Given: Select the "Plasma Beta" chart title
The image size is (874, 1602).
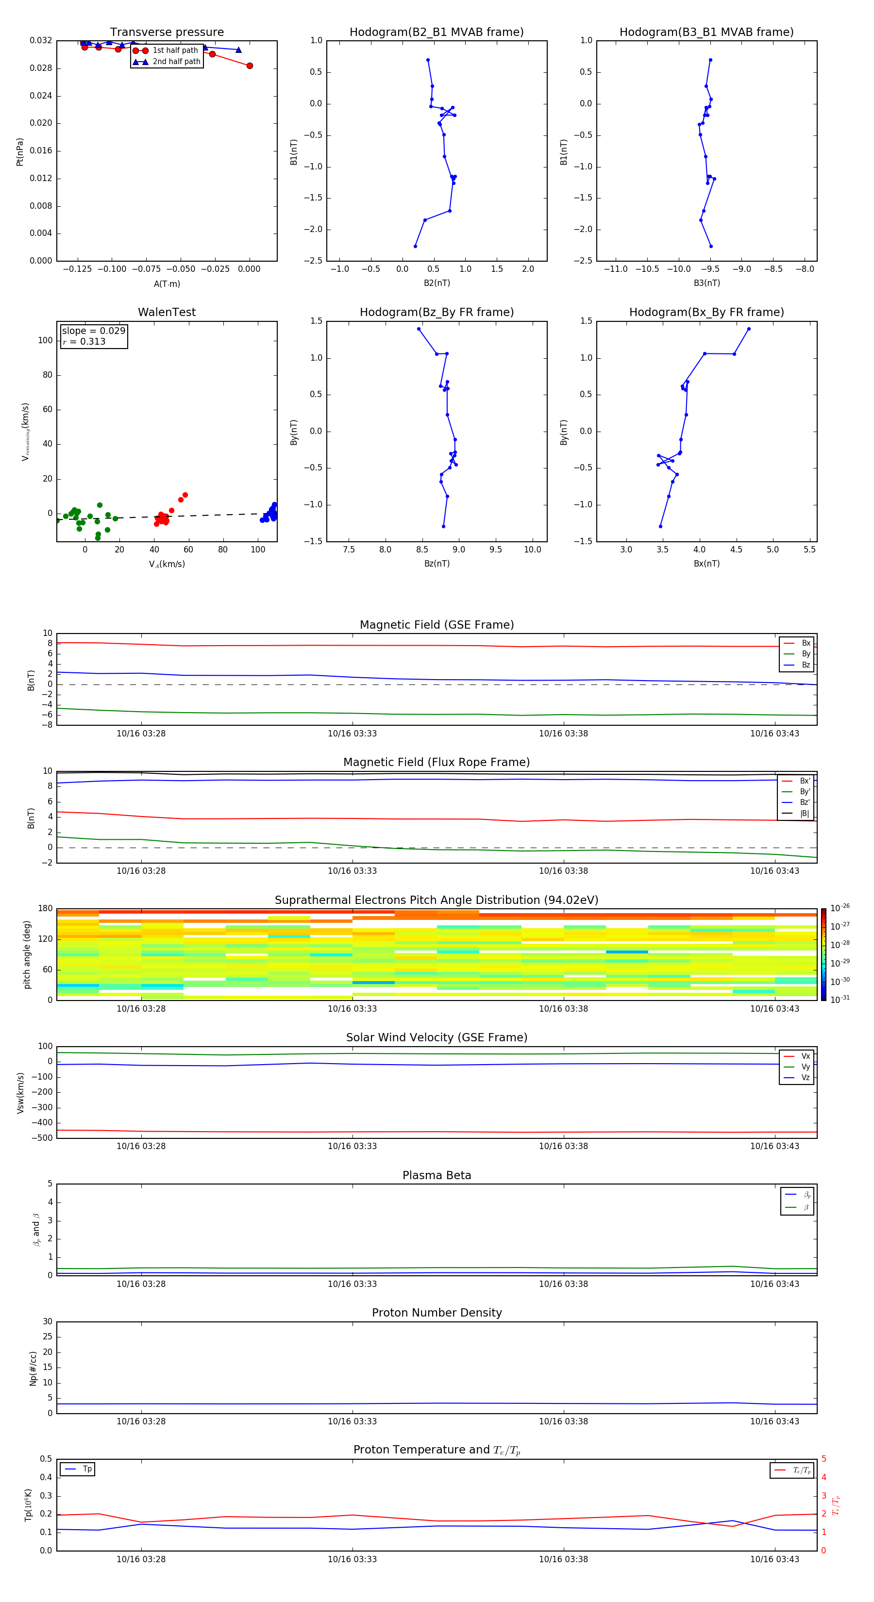Looking at the screenshot, I should [436, 1175].
